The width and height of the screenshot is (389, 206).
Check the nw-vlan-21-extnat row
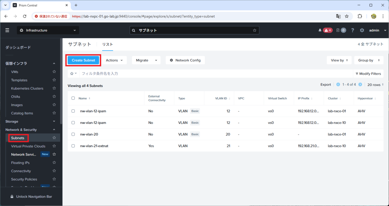pyautogui.click(x=73, y=146)
